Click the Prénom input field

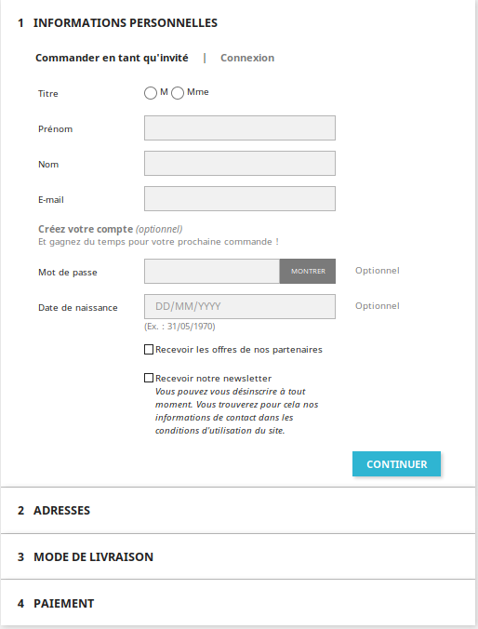click(x=240, y=128)
